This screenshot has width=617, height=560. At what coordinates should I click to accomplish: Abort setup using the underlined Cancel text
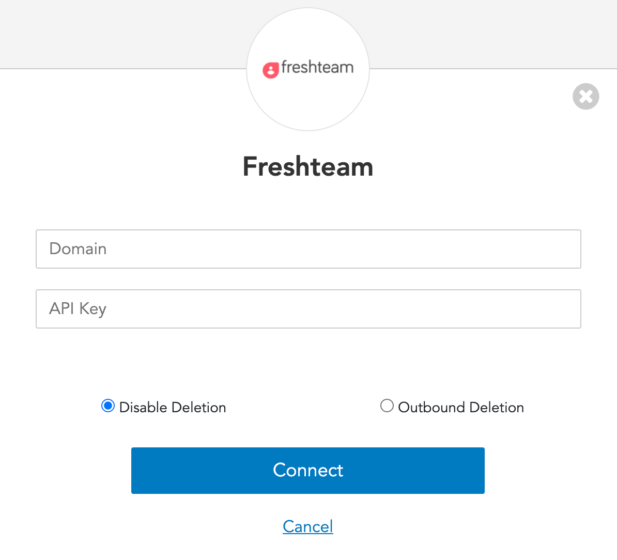tap(308, 526)
